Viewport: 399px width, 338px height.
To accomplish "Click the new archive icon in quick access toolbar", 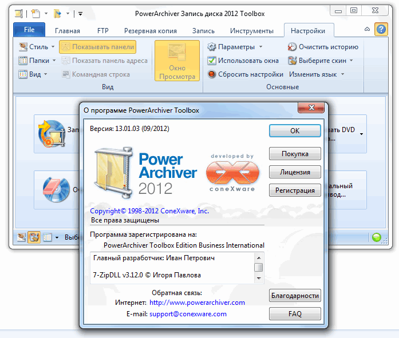I will click(35, 14).
